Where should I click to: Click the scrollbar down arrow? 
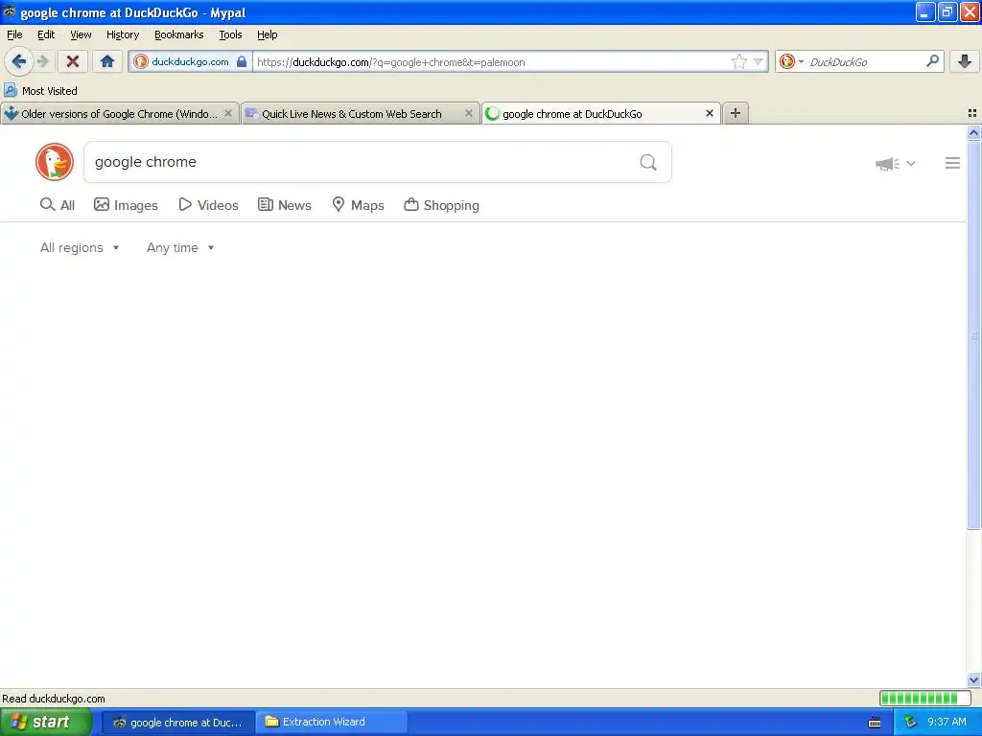973,679
